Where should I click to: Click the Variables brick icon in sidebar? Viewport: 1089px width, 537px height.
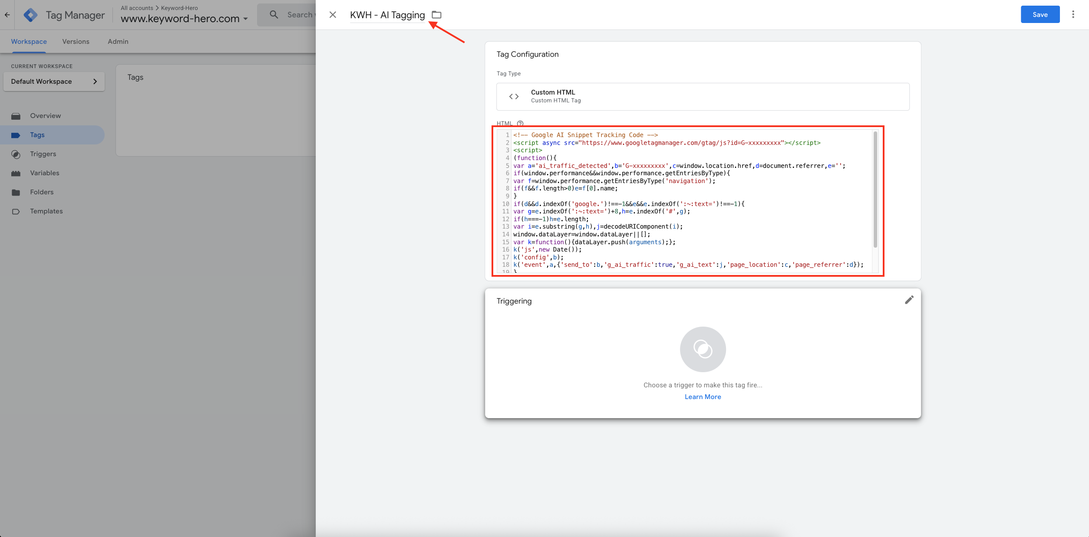pos(16,174)
